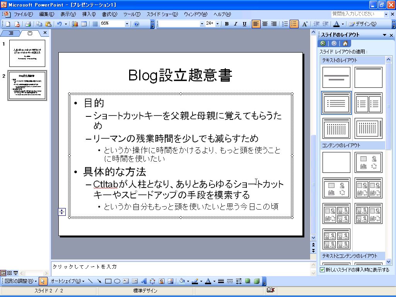Open the 書式(O) menu
The image size is (396, 297).
[x=109, y=14]
